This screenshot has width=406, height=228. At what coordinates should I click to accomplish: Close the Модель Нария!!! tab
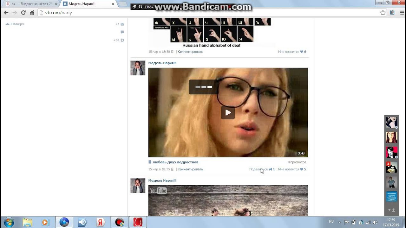113,4
